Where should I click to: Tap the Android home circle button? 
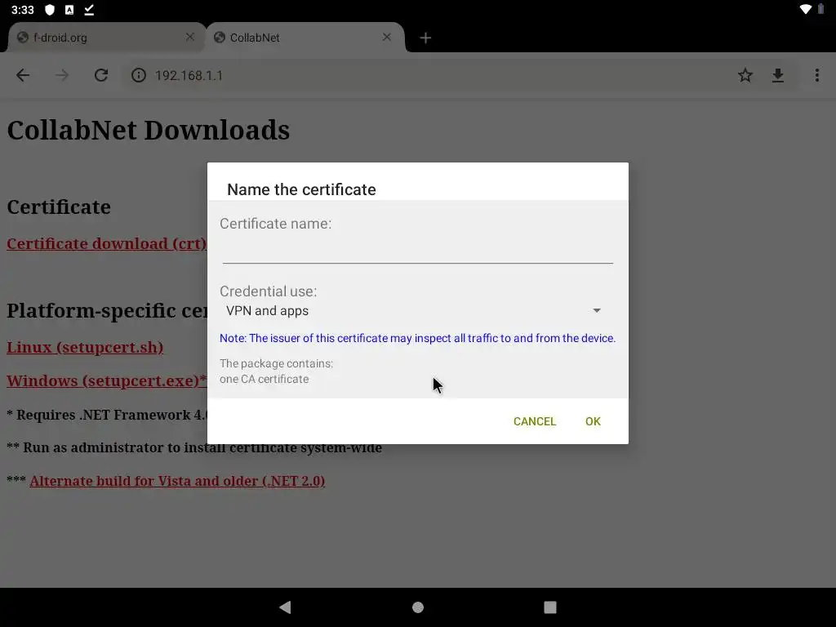[418, 607]
